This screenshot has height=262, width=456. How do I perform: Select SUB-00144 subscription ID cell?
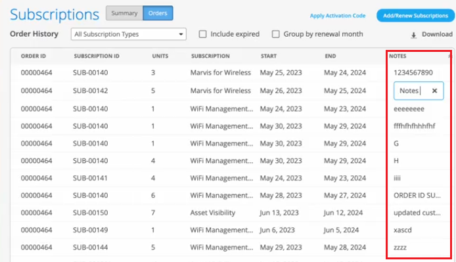tap(91, 248)
